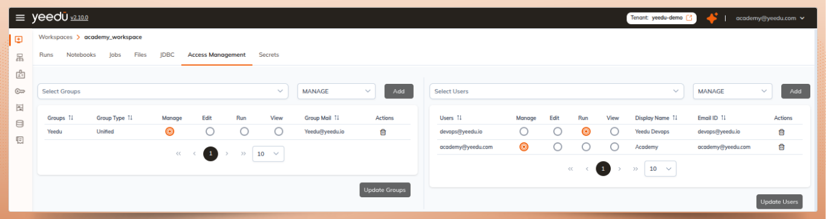Go to previous page in groups table

(x=194, y=154)
